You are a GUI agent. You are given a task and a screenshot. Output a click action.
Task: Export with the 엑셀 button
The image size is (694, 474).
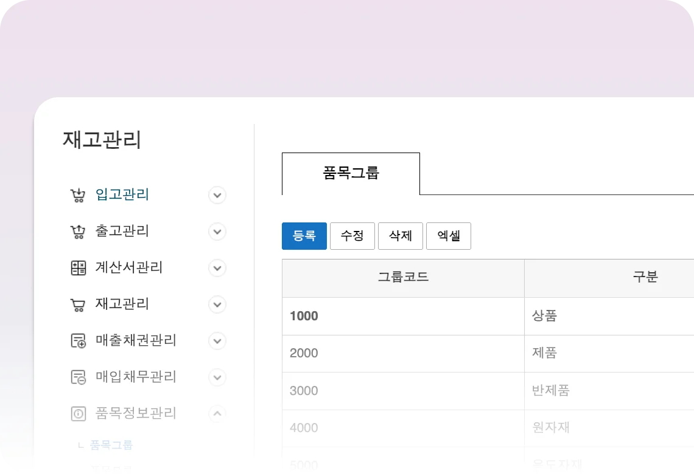448,236
